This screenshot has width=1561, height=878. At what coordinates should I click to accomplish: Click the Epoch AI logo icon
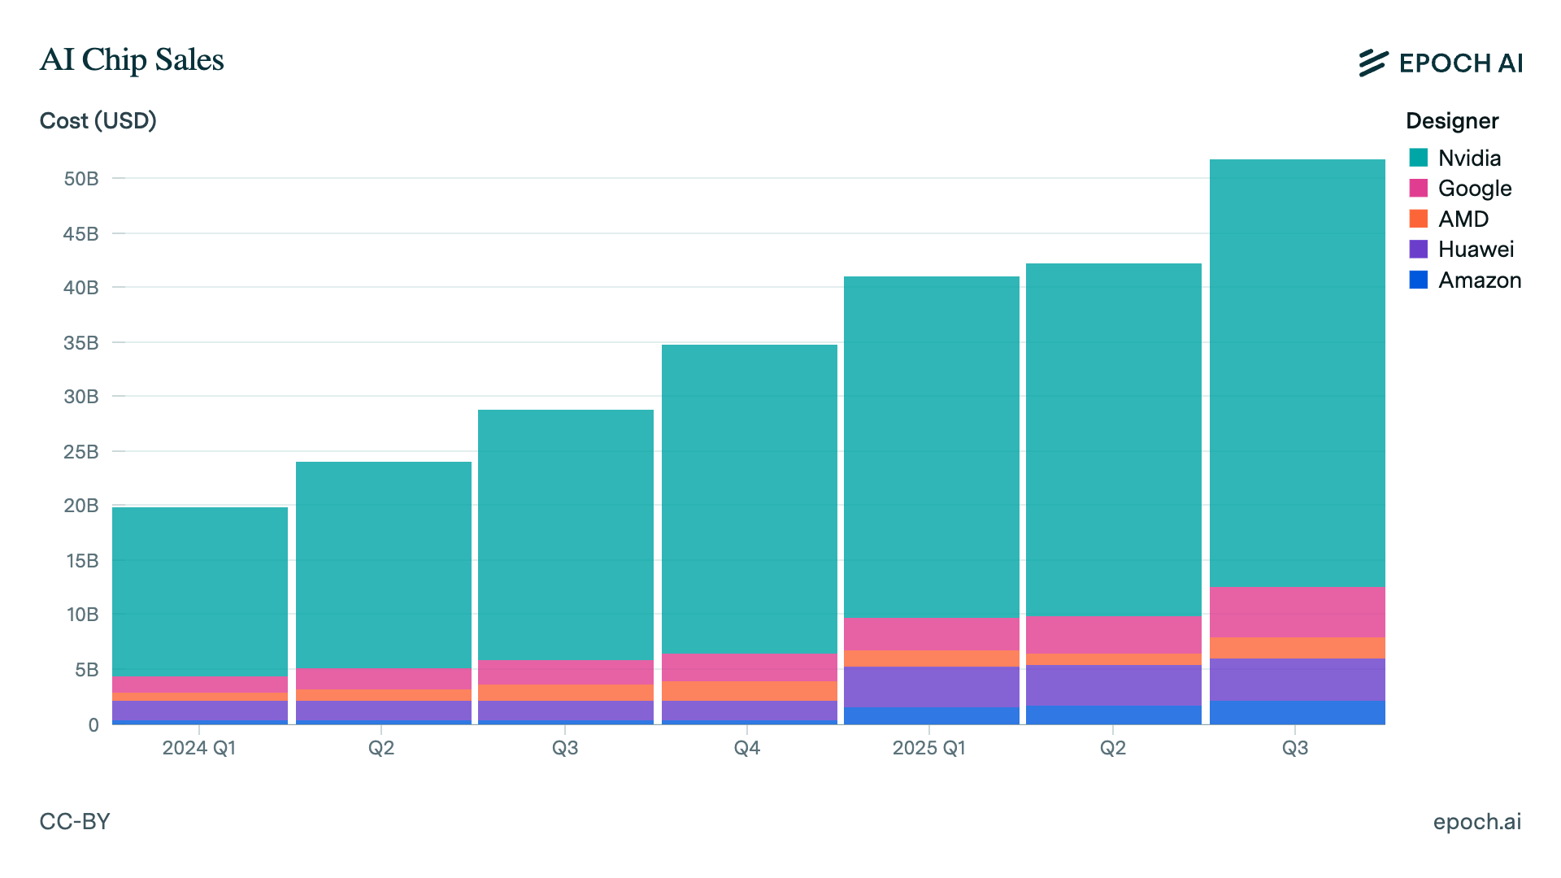click(x=1373, y=63)
